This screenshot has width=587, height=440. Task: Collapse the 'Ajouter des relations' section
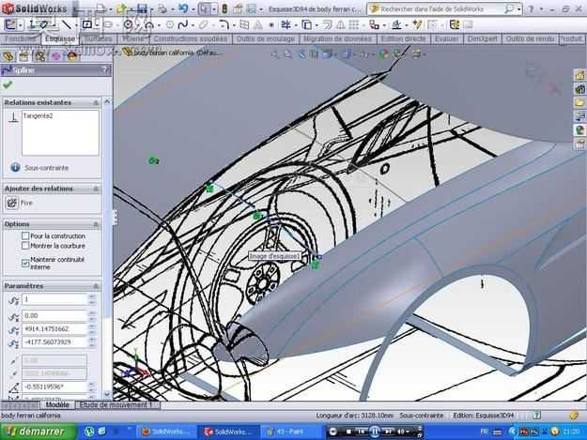[96, 189]
